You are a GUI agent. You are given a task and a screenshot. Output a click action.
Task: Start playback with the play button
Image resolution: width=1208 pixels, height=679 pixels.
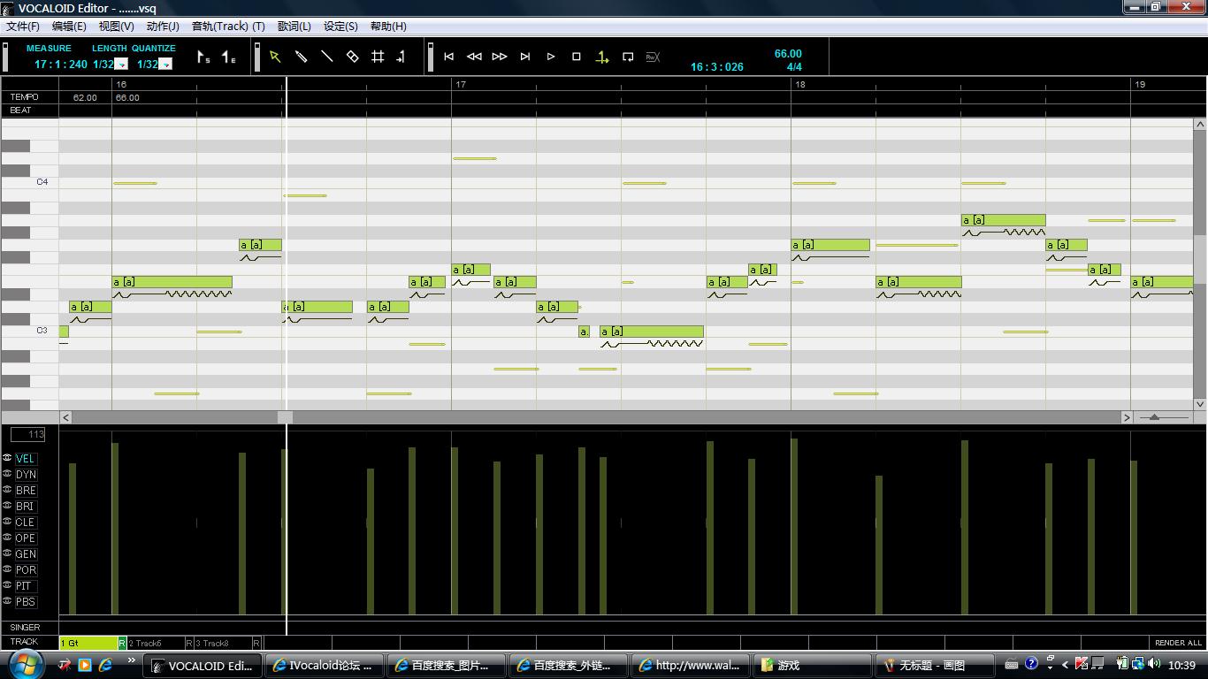click(x=551, y=57)
